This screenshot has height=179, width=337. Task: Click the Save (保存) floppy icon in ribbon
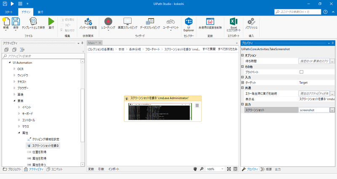[x=16, y=22]
